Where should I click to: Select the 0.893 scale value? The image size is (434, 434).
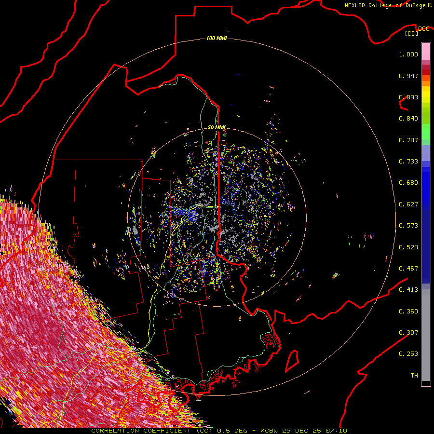pos(408,97)
